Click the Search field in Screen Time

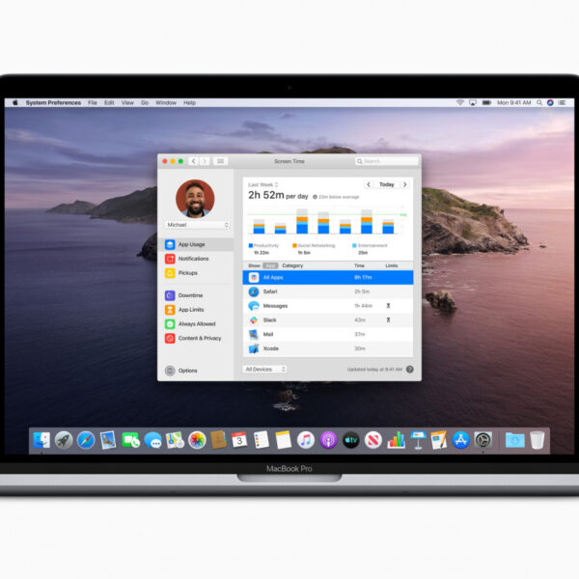[x=387, y=161]
